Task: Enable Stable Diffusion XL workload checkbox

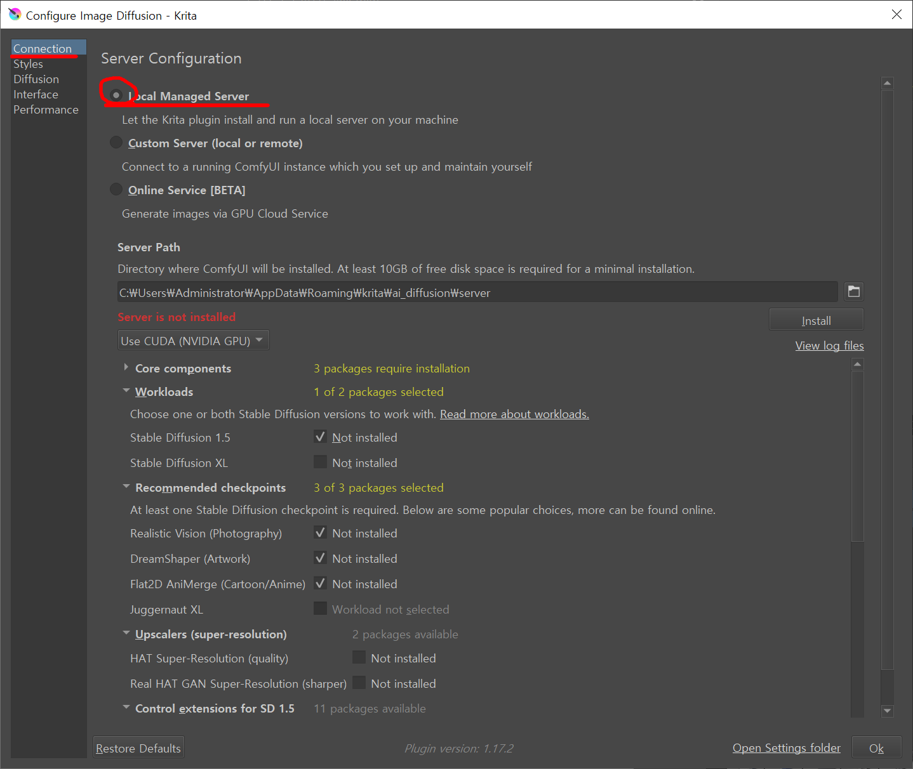Action: pyautogui.click(x=321, y=462)
